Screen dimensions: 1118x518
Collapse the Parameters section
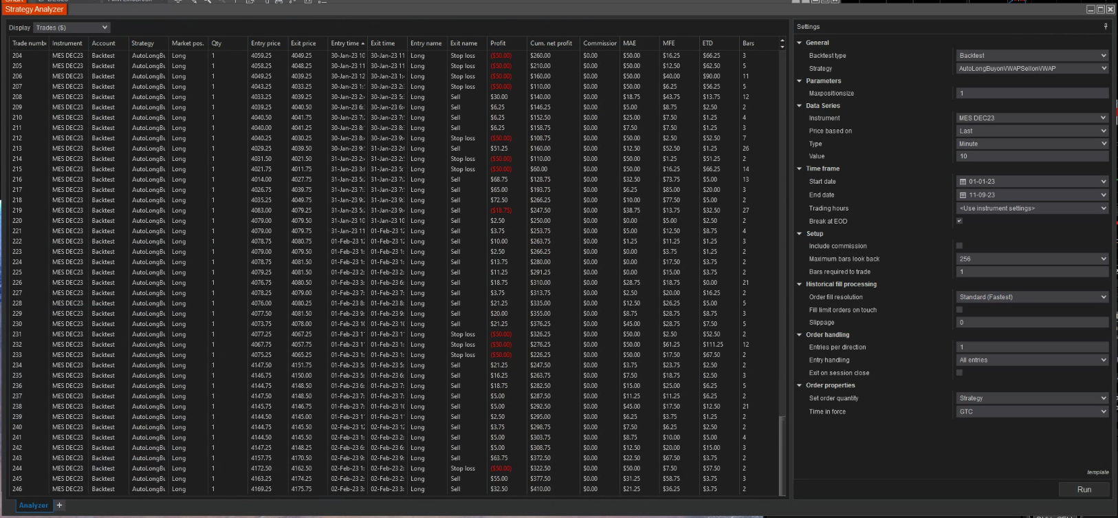tap(800, 81)
